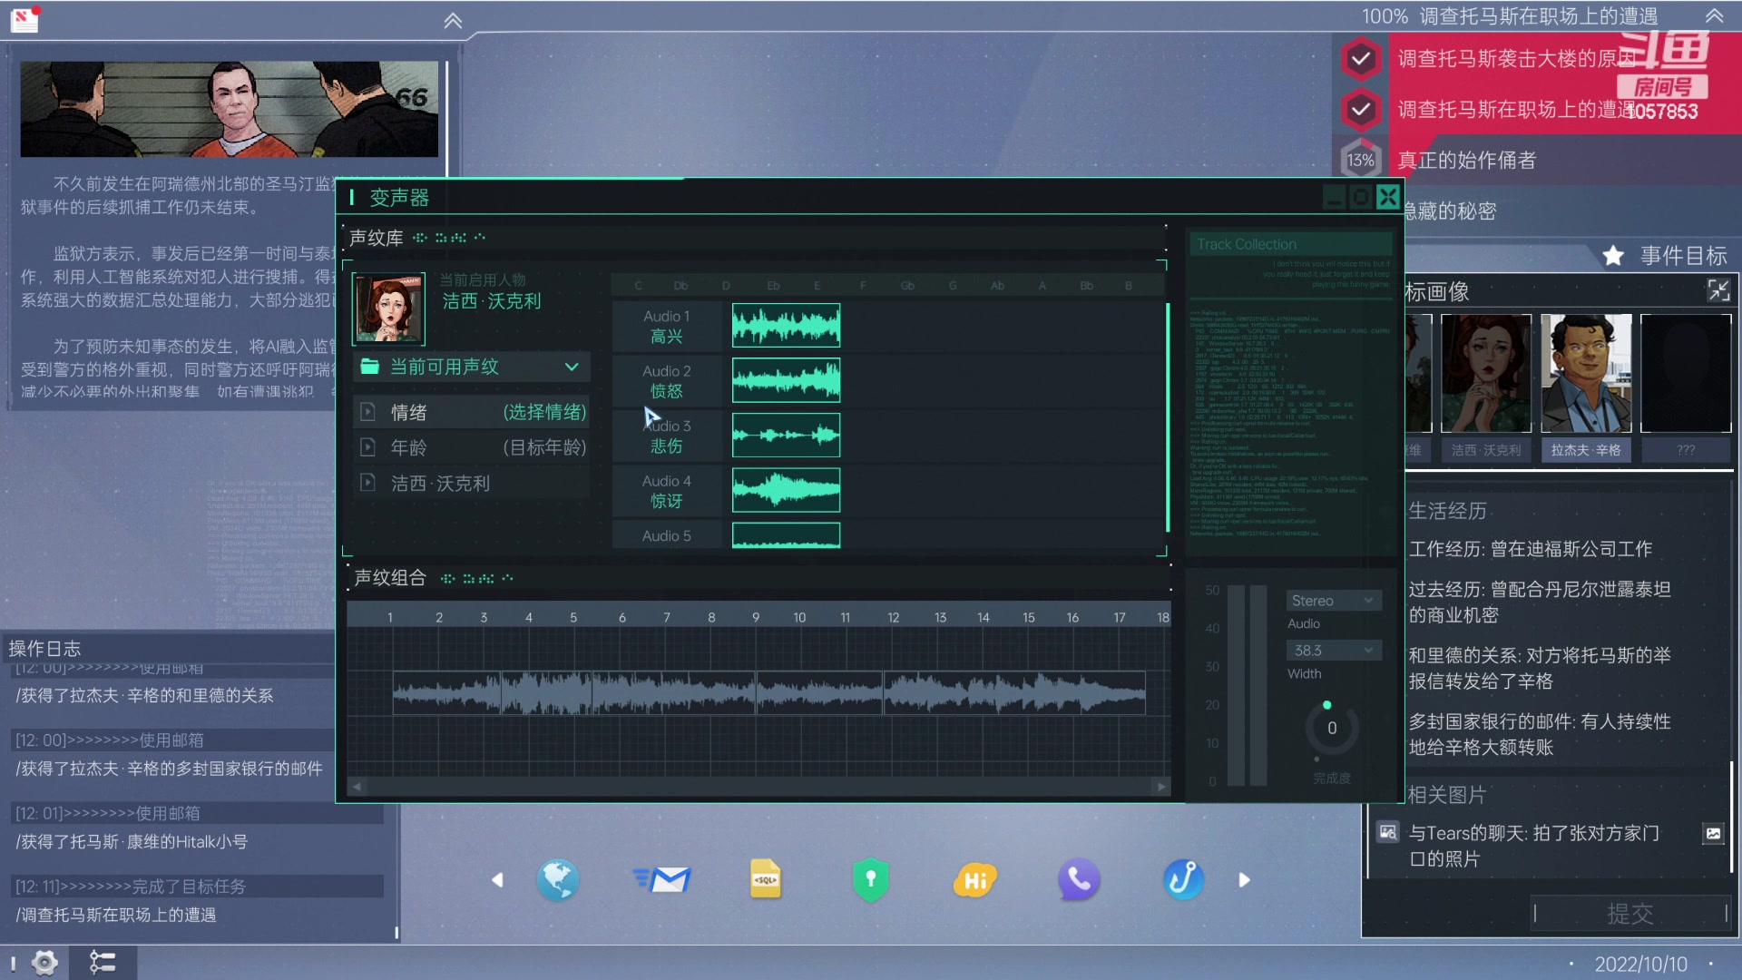Pick the Audio 2 愤怒 waveform clip
The width and height of the screenshot is (1742, 980).
786,380
